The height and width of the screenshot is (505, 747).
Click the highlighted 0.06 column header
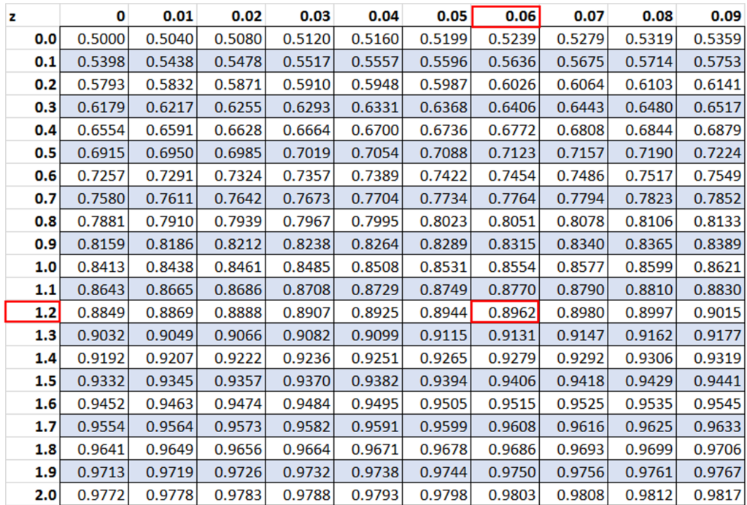(506, 15)
